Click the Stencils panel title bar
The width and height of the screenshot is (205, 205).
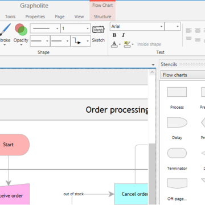tap(182, 64)
